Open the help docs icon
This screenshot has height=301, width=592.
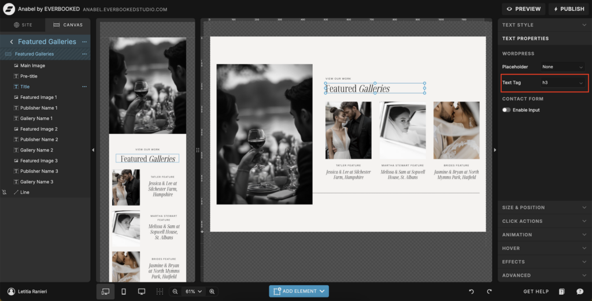(x=562, y=292)
